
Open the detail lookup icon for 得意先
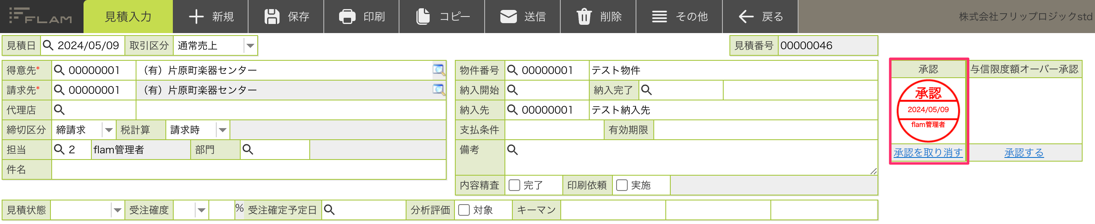coord(439,70)
